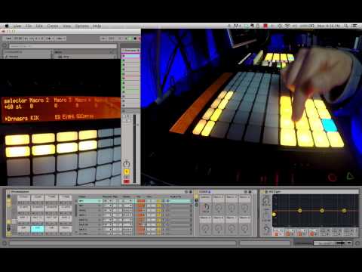Select EQ Eight filter point three

pyautogui.click(x=322, y=210)
